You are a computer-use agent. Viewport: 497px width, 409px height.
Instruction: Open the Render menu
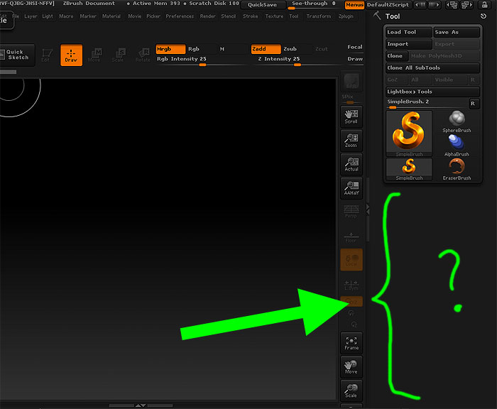[x=207, y=16]
